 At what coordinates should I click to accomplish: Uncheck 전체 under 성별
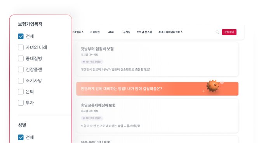(x=21, y=137)
